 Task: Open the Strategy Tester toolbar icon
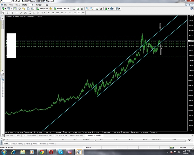[x=32, y=9]
